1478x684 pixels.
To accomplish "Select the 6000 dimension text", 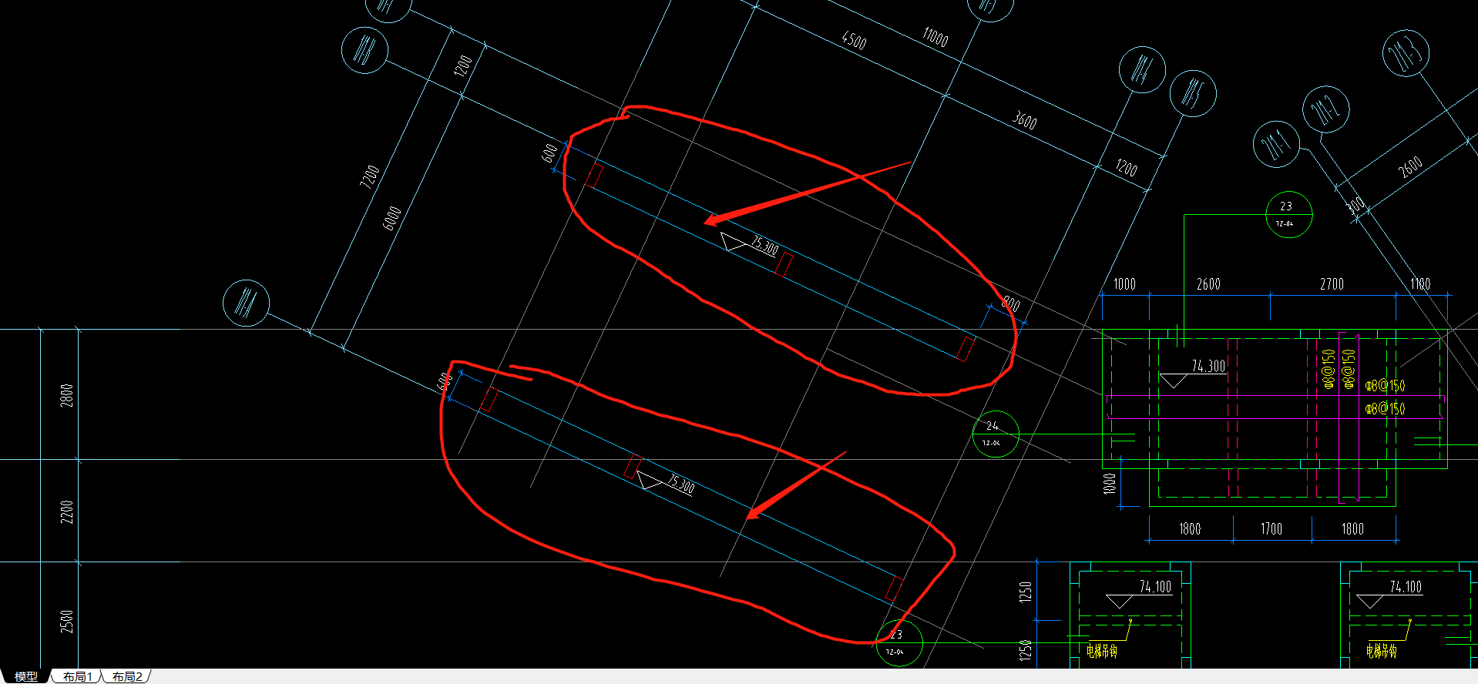I will [392, 218].
